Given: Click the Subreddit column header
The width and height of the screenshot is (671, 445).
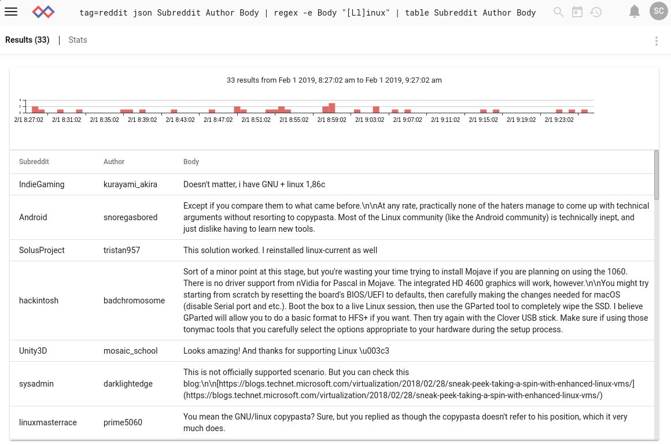Looking at the screenshot, I should (34, 162).
